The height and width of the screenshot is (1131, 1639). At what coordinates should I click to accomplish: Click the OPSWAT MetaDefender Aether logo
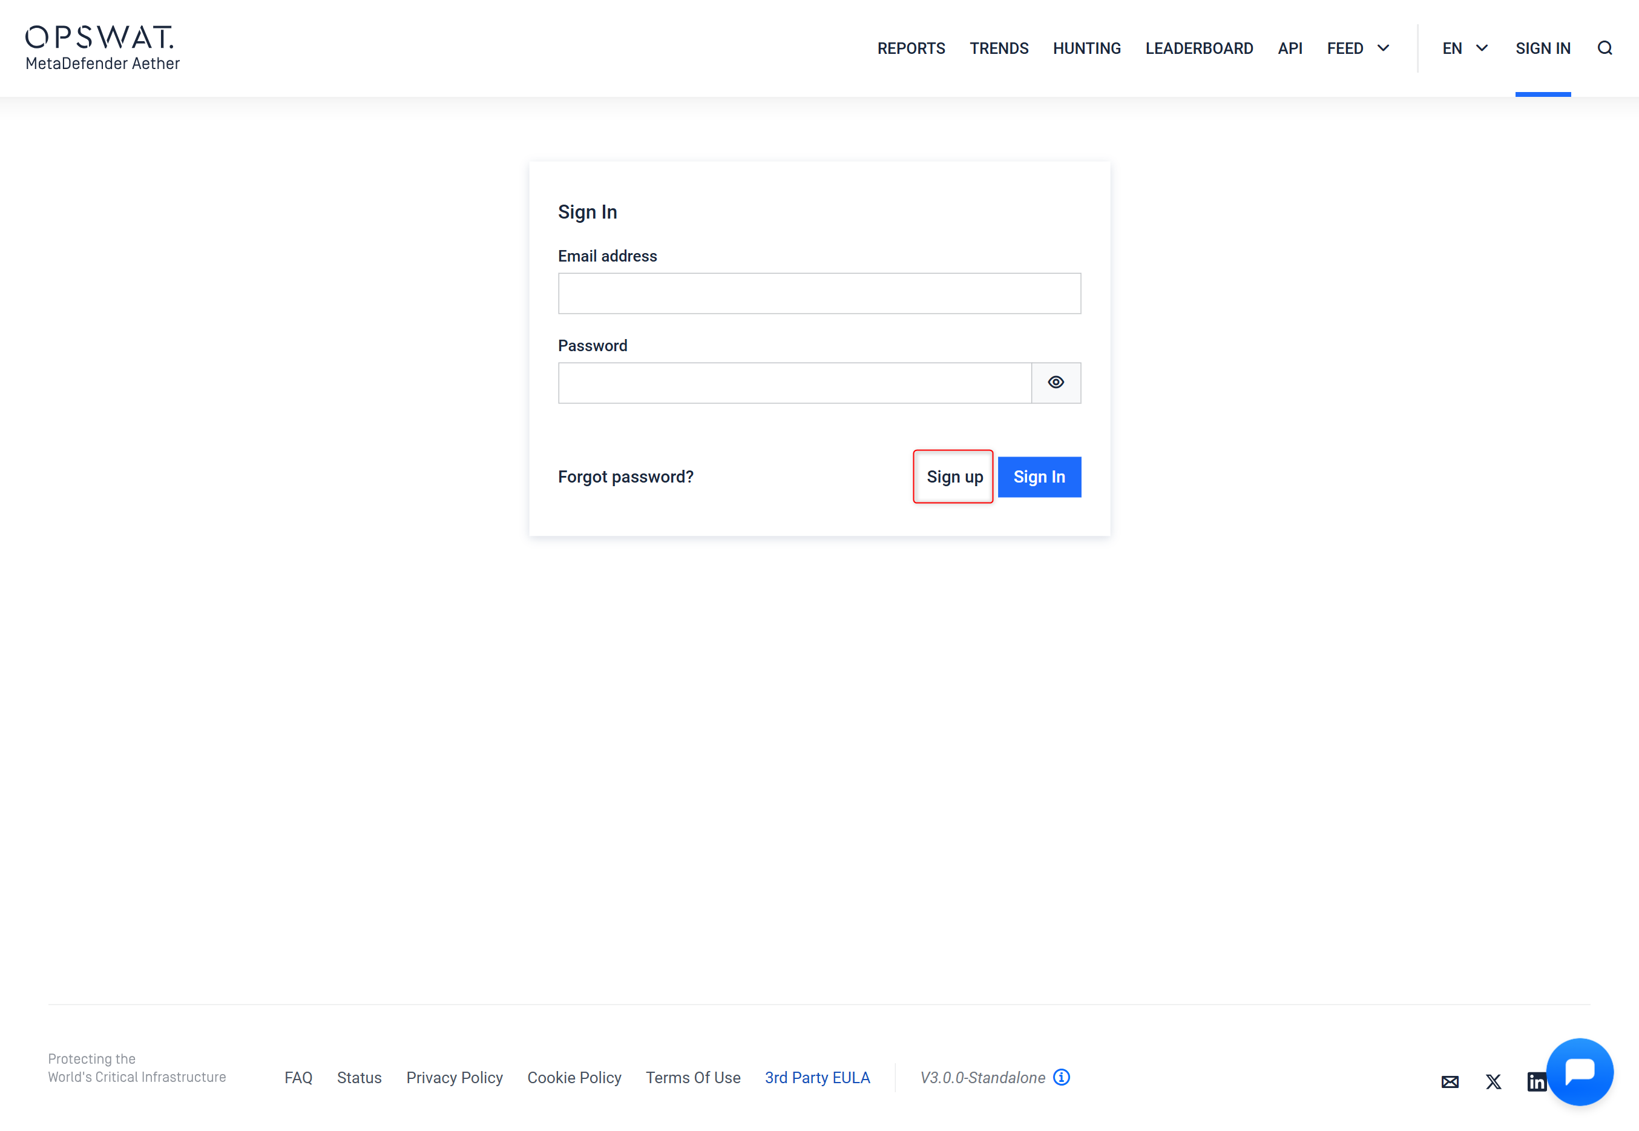pos(103,48)
